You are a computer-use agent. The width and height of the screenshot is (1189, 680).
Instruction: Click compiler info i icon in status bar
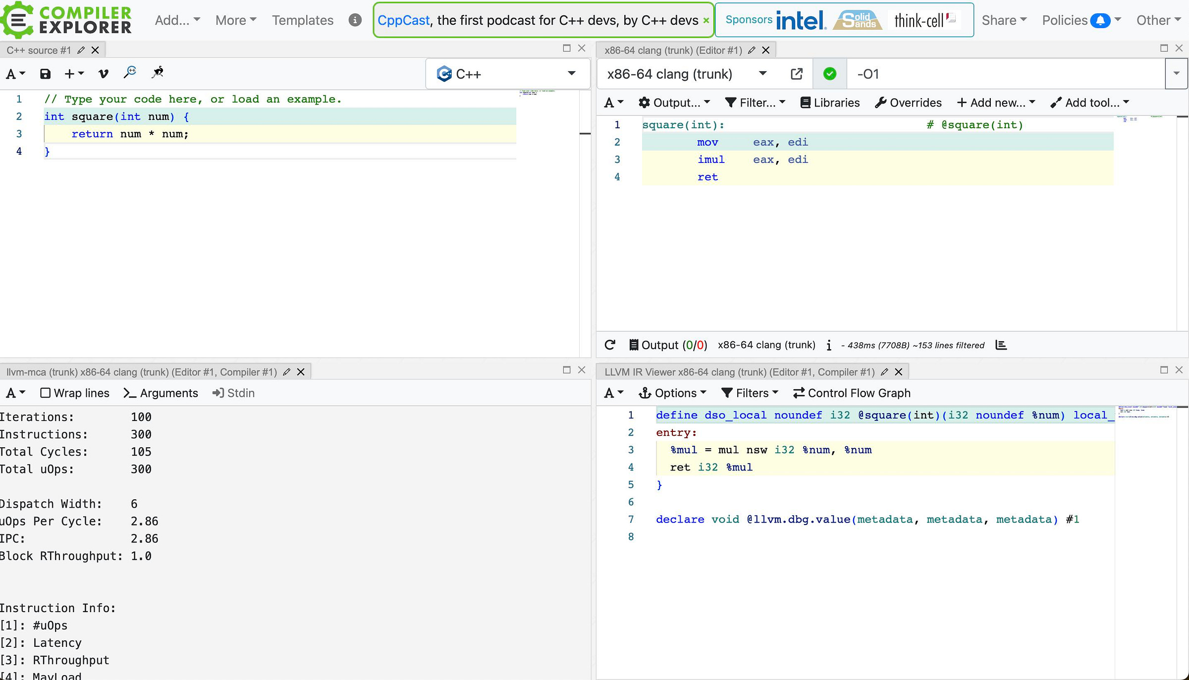[x=829, y=345]
